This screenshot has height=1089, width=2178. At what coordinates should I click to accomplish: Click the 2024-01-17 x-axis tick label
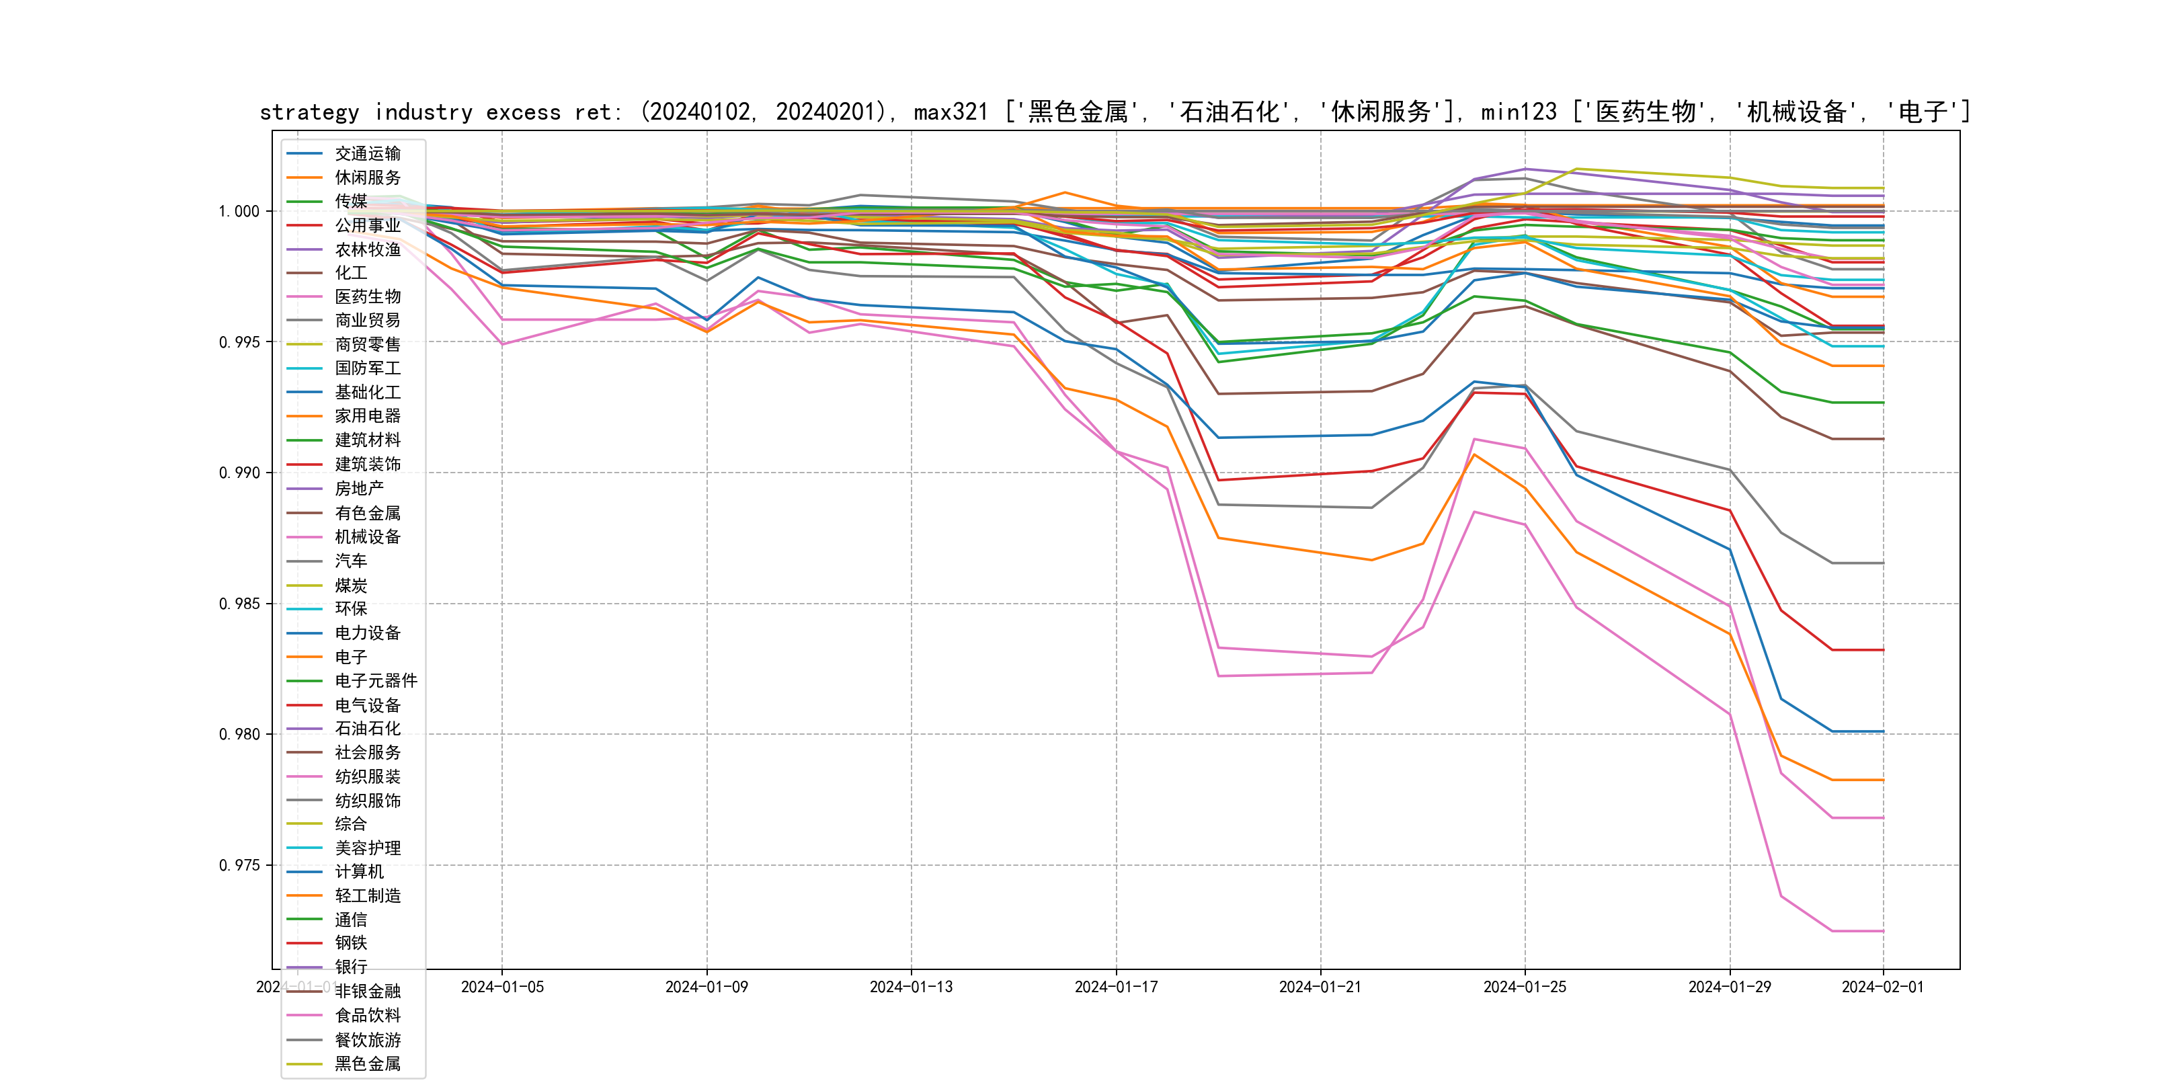point(1115,987)
